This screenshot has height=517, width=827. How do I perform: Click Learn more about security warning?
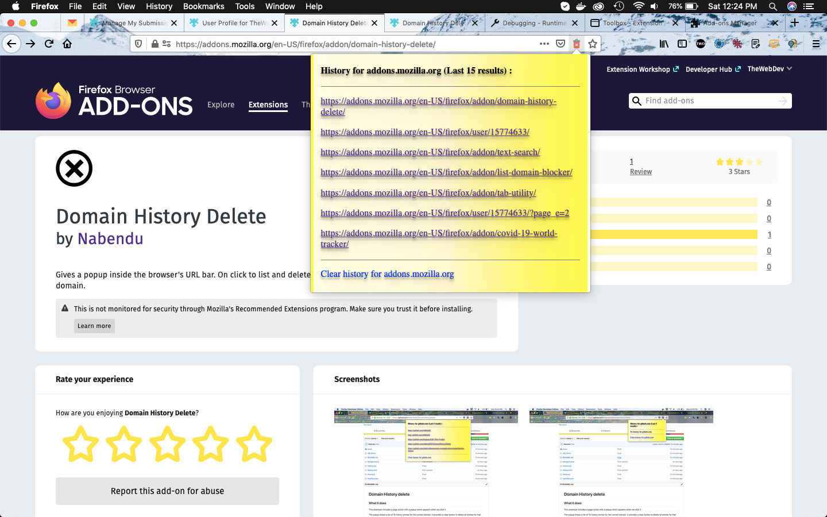94,326
